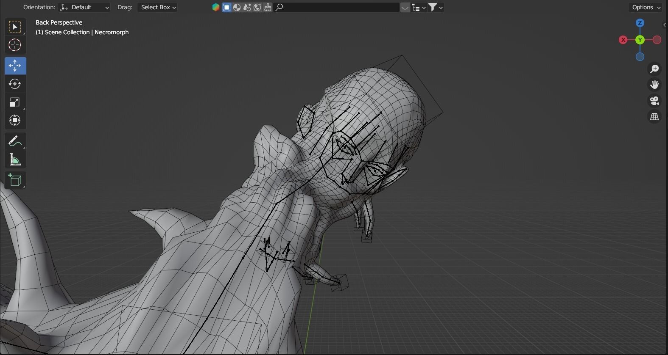Image resolution: width=668 pixels, height=355 pixels.
Task: Click the unlabeled red gizmo circle
Action: coord(657,40)
